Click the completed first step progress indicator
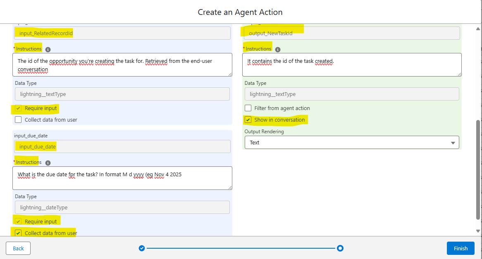The image size is (482, 259). (142, 248)
